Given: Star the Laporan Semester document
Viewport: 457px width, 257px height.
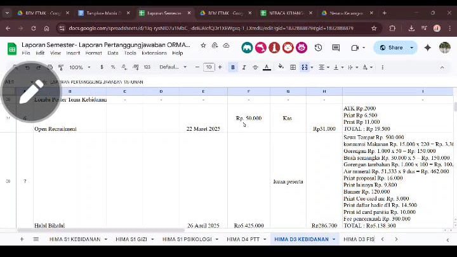Looking at the screenshot, I should [x=203, y=46].
